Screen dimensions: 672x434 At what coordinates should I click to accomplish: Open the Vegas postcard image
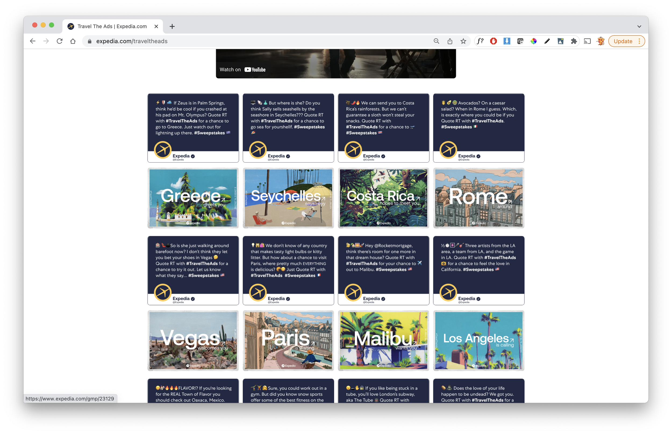(193, 340)
